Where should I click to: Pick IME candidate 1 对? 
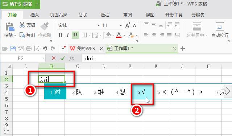click(55, 92)
